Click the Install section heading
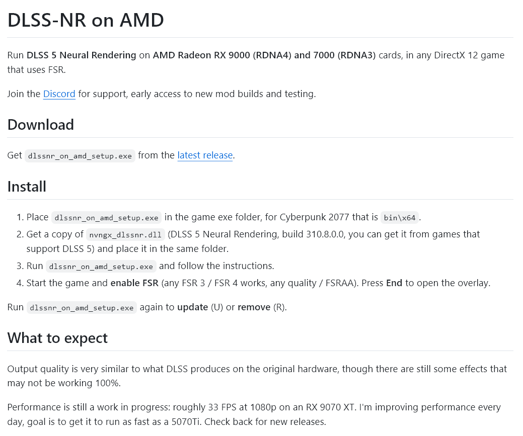 coord(27,187)
